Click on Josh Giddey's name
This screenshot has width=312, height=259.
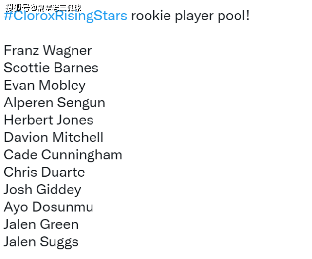[x=42, y=190]
